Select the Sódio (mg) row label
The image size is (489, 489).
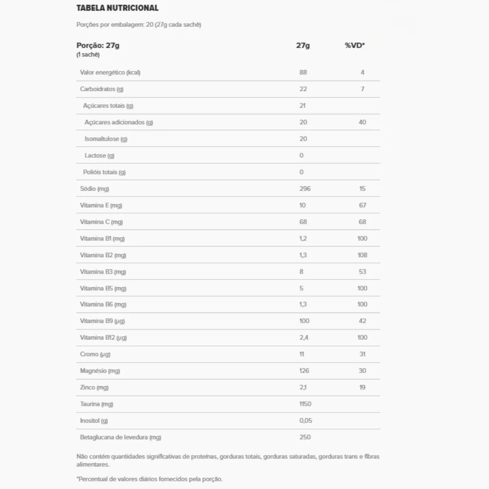pos(95,189)
